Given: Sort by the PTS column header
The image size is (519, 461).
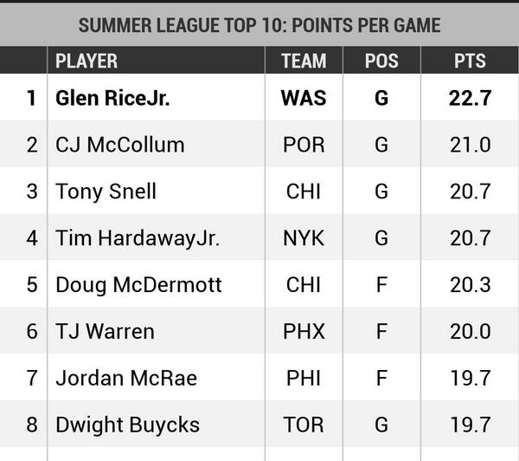Looking at the screenshot, I should (470, 61).
